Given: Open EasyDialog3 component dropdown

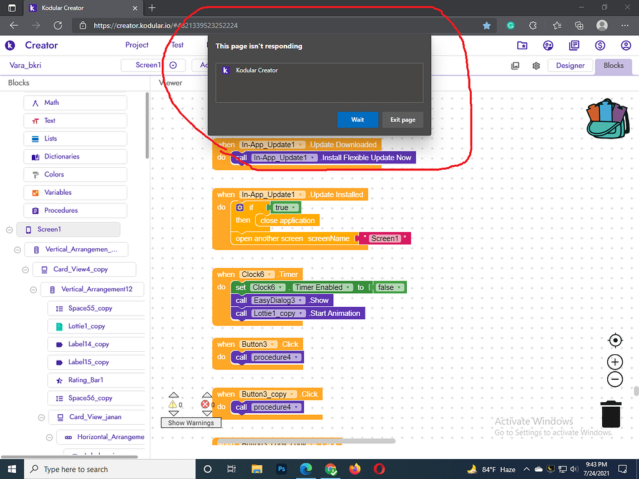Looking at the screenshot, I should tap(300, 301).
